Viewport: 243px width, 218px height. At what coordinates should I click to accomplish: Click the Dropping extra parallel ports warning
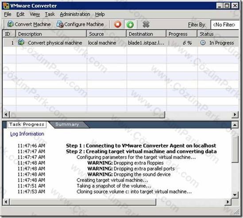[131, 169]
